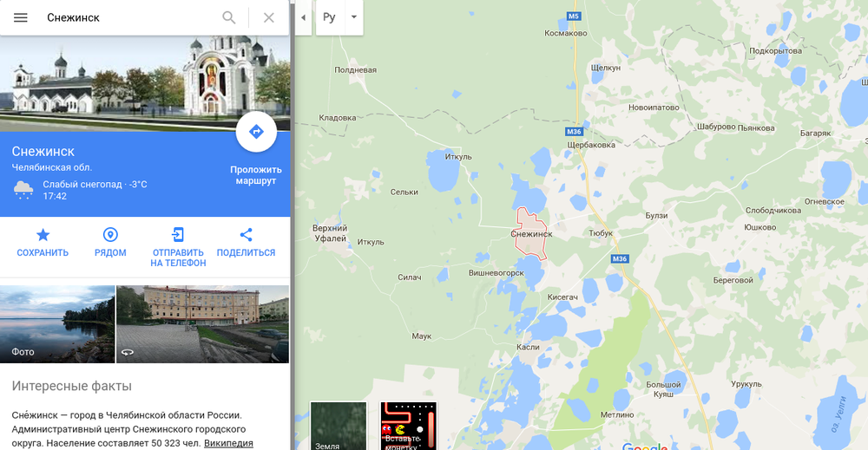Save Снежинск with the star icon
This screenshot has height=450, width=868.
point(43,235)
